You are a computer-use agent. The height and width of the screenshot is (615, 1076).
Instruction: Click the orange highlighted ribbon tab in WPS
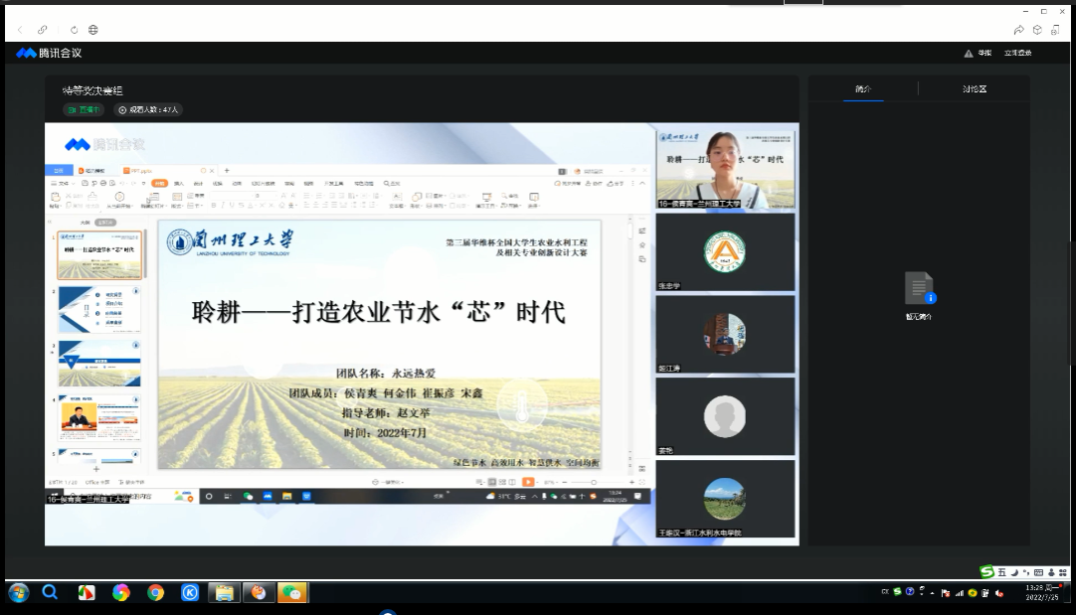(159, 184)
